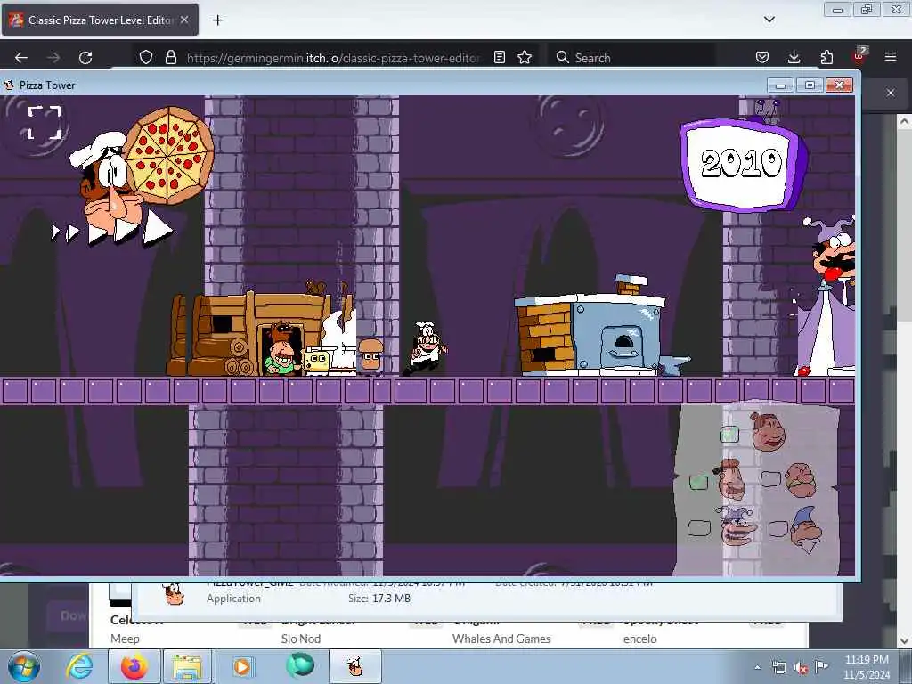The width and height of the screenshot is (912, 684).
Task: Click the pepperoni pizza icon at top left
Action: (x=169, y=155)
